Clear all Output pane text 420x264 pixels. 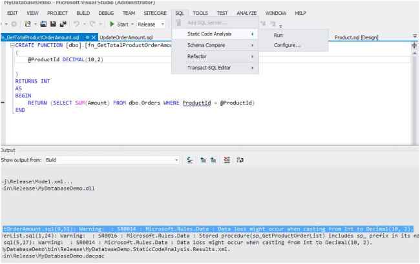[x=227, y=160]
